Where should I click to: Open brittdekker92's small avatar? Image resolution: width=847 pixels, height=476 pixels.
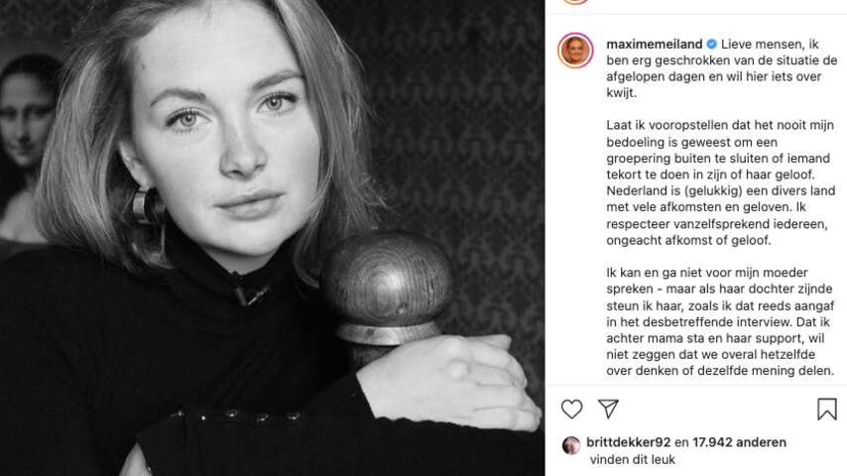click(x=571, y=444)
